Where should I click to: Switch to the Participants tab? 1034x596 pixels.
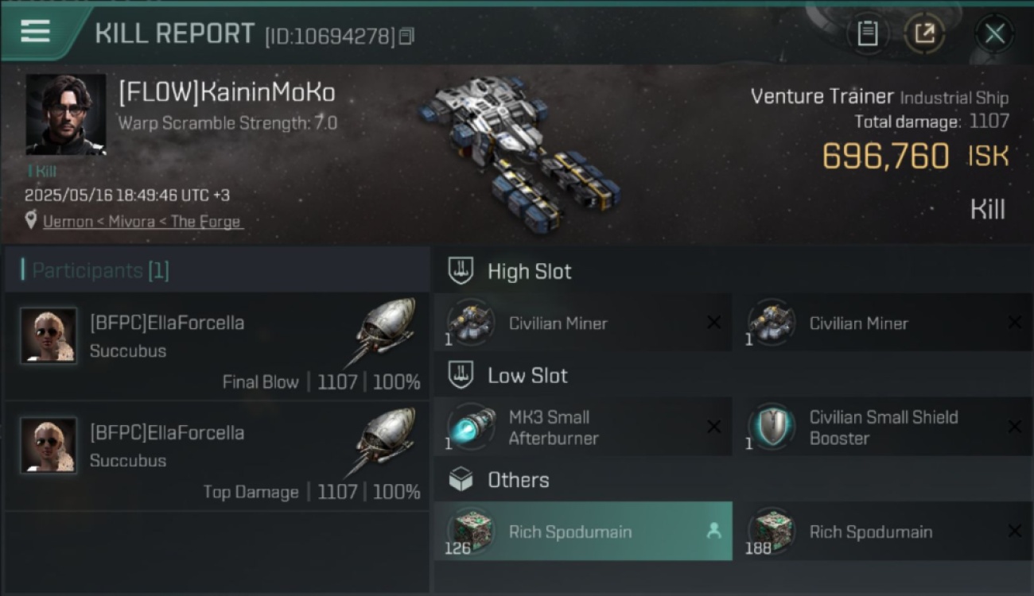(x=99, y=270)
